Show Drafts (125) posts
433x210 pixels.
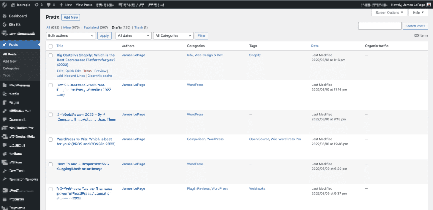121,27
